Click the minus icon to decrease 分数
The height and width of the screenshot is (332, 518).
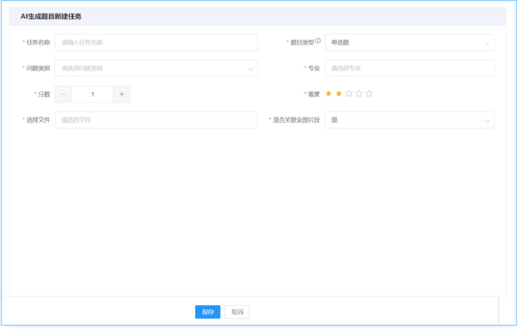(63, 94)
